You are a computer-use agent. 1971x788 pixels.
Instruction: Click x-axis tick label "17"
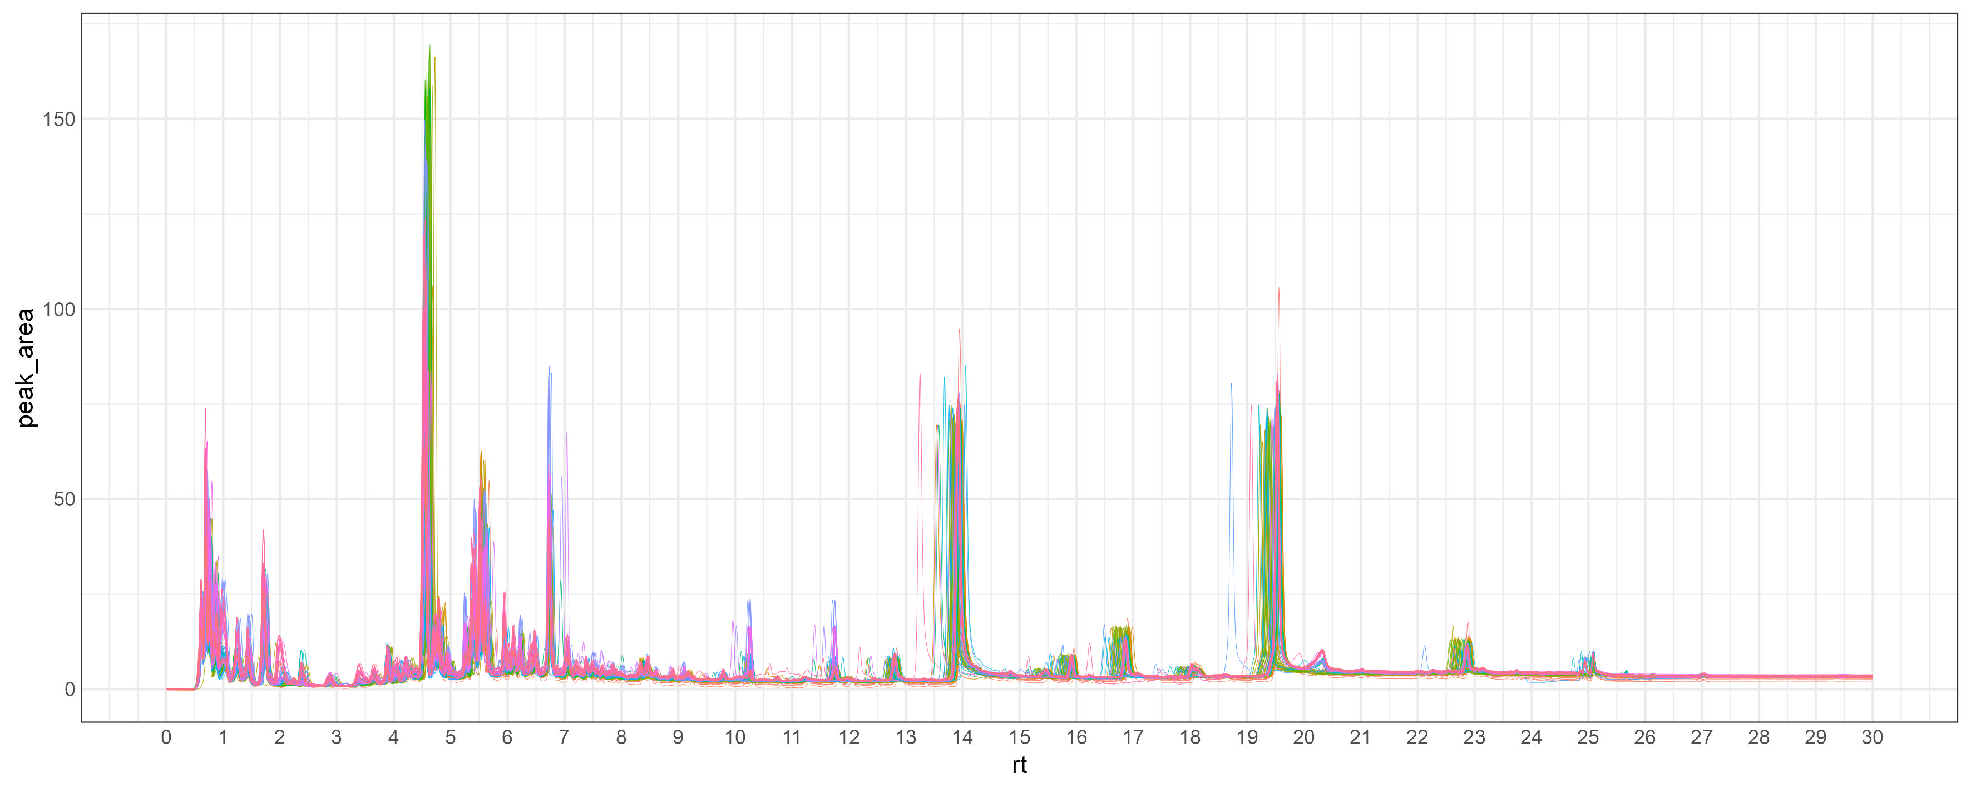[1133, 737]
